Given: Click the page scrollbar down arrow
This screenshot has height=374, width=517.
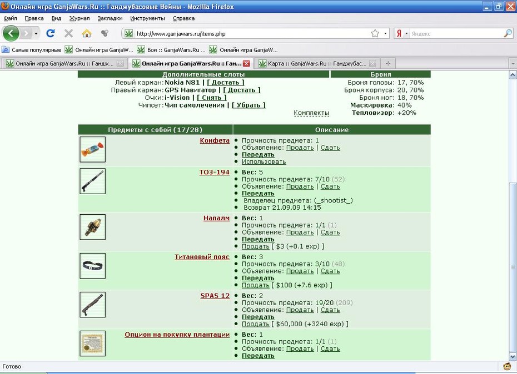Looking at the screenshot, I should click(513, 357).
